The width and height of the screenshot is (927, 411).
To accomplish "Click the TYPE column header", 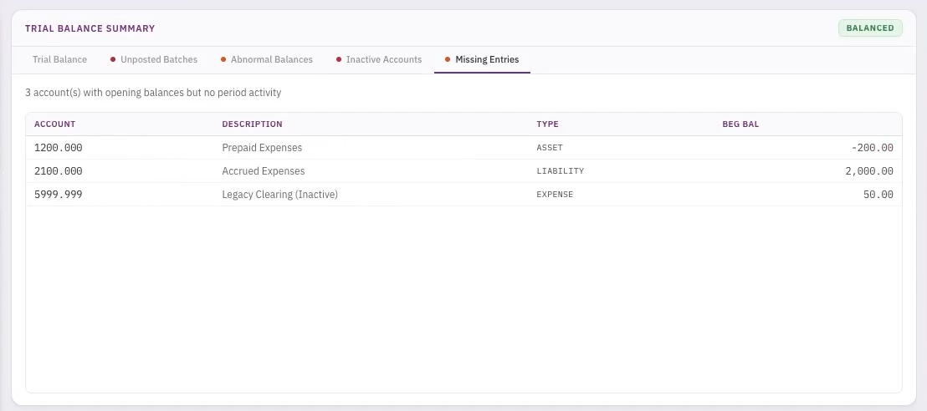I will [547, 124].
